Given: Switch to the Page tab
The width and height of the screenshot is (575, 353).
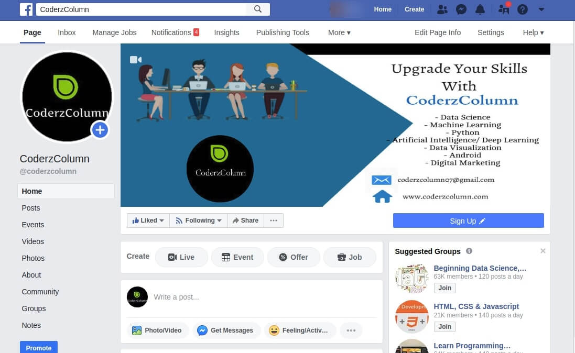Looking at the screenshot, I should (32, 32).
